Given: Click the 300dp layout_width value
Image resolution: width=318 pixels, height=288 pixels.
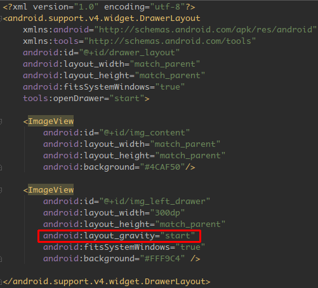Looking at the screenshot, I should [168, 213].
